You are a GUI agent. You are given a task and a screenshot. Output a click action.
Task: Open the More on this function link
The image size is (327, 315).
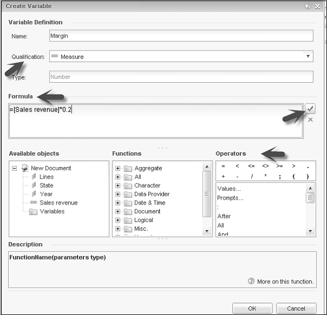pyautogui.click(x=285, y=281)
